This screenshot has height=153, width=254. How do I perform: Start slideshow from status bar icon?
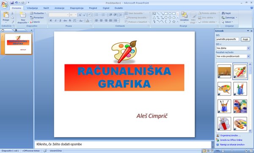(212, 151)
